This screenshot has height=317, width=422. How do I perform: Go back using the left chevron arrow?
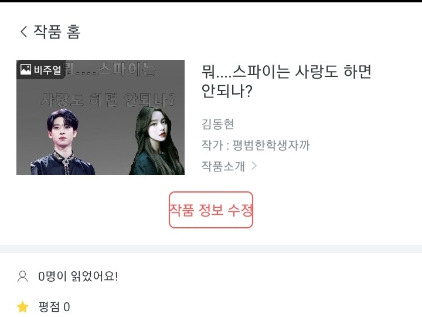[23, 32]
